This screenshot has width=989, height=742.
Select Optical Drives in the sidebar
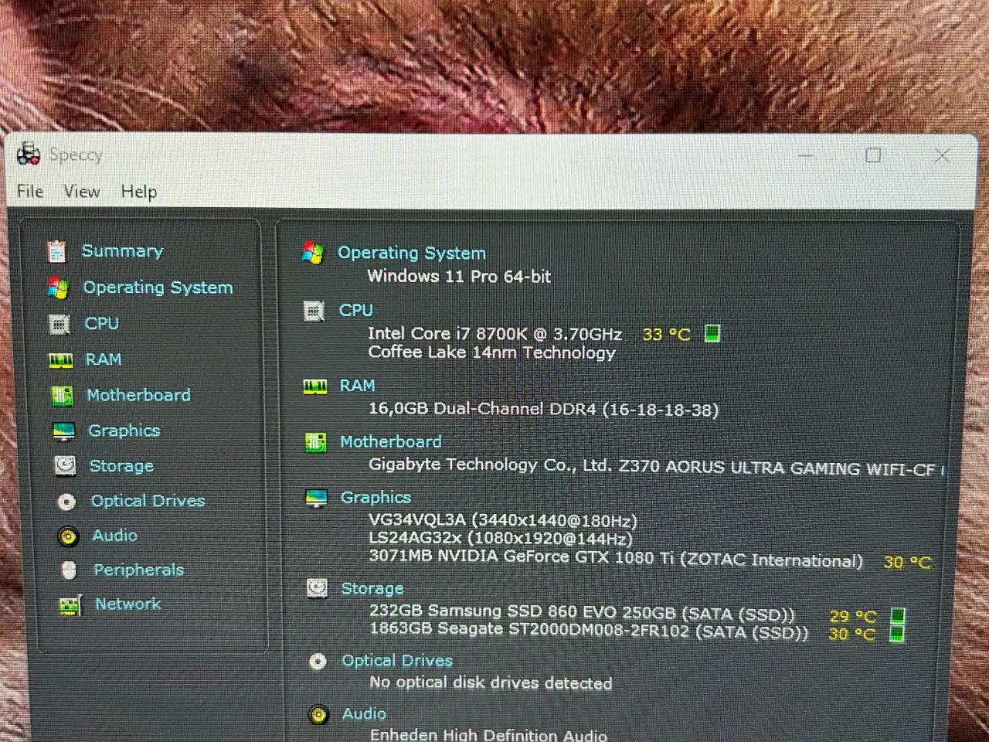pyautogui.click(x=148, y=501)
